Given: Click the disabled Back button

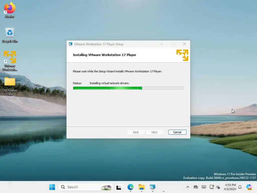Looking at the screenshot, I should point(136,132).
